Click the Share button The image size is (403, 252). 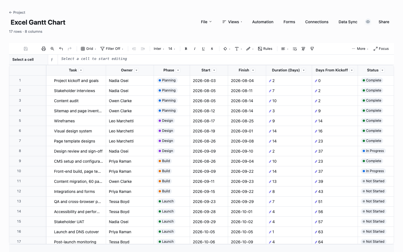tap(384, 22)
